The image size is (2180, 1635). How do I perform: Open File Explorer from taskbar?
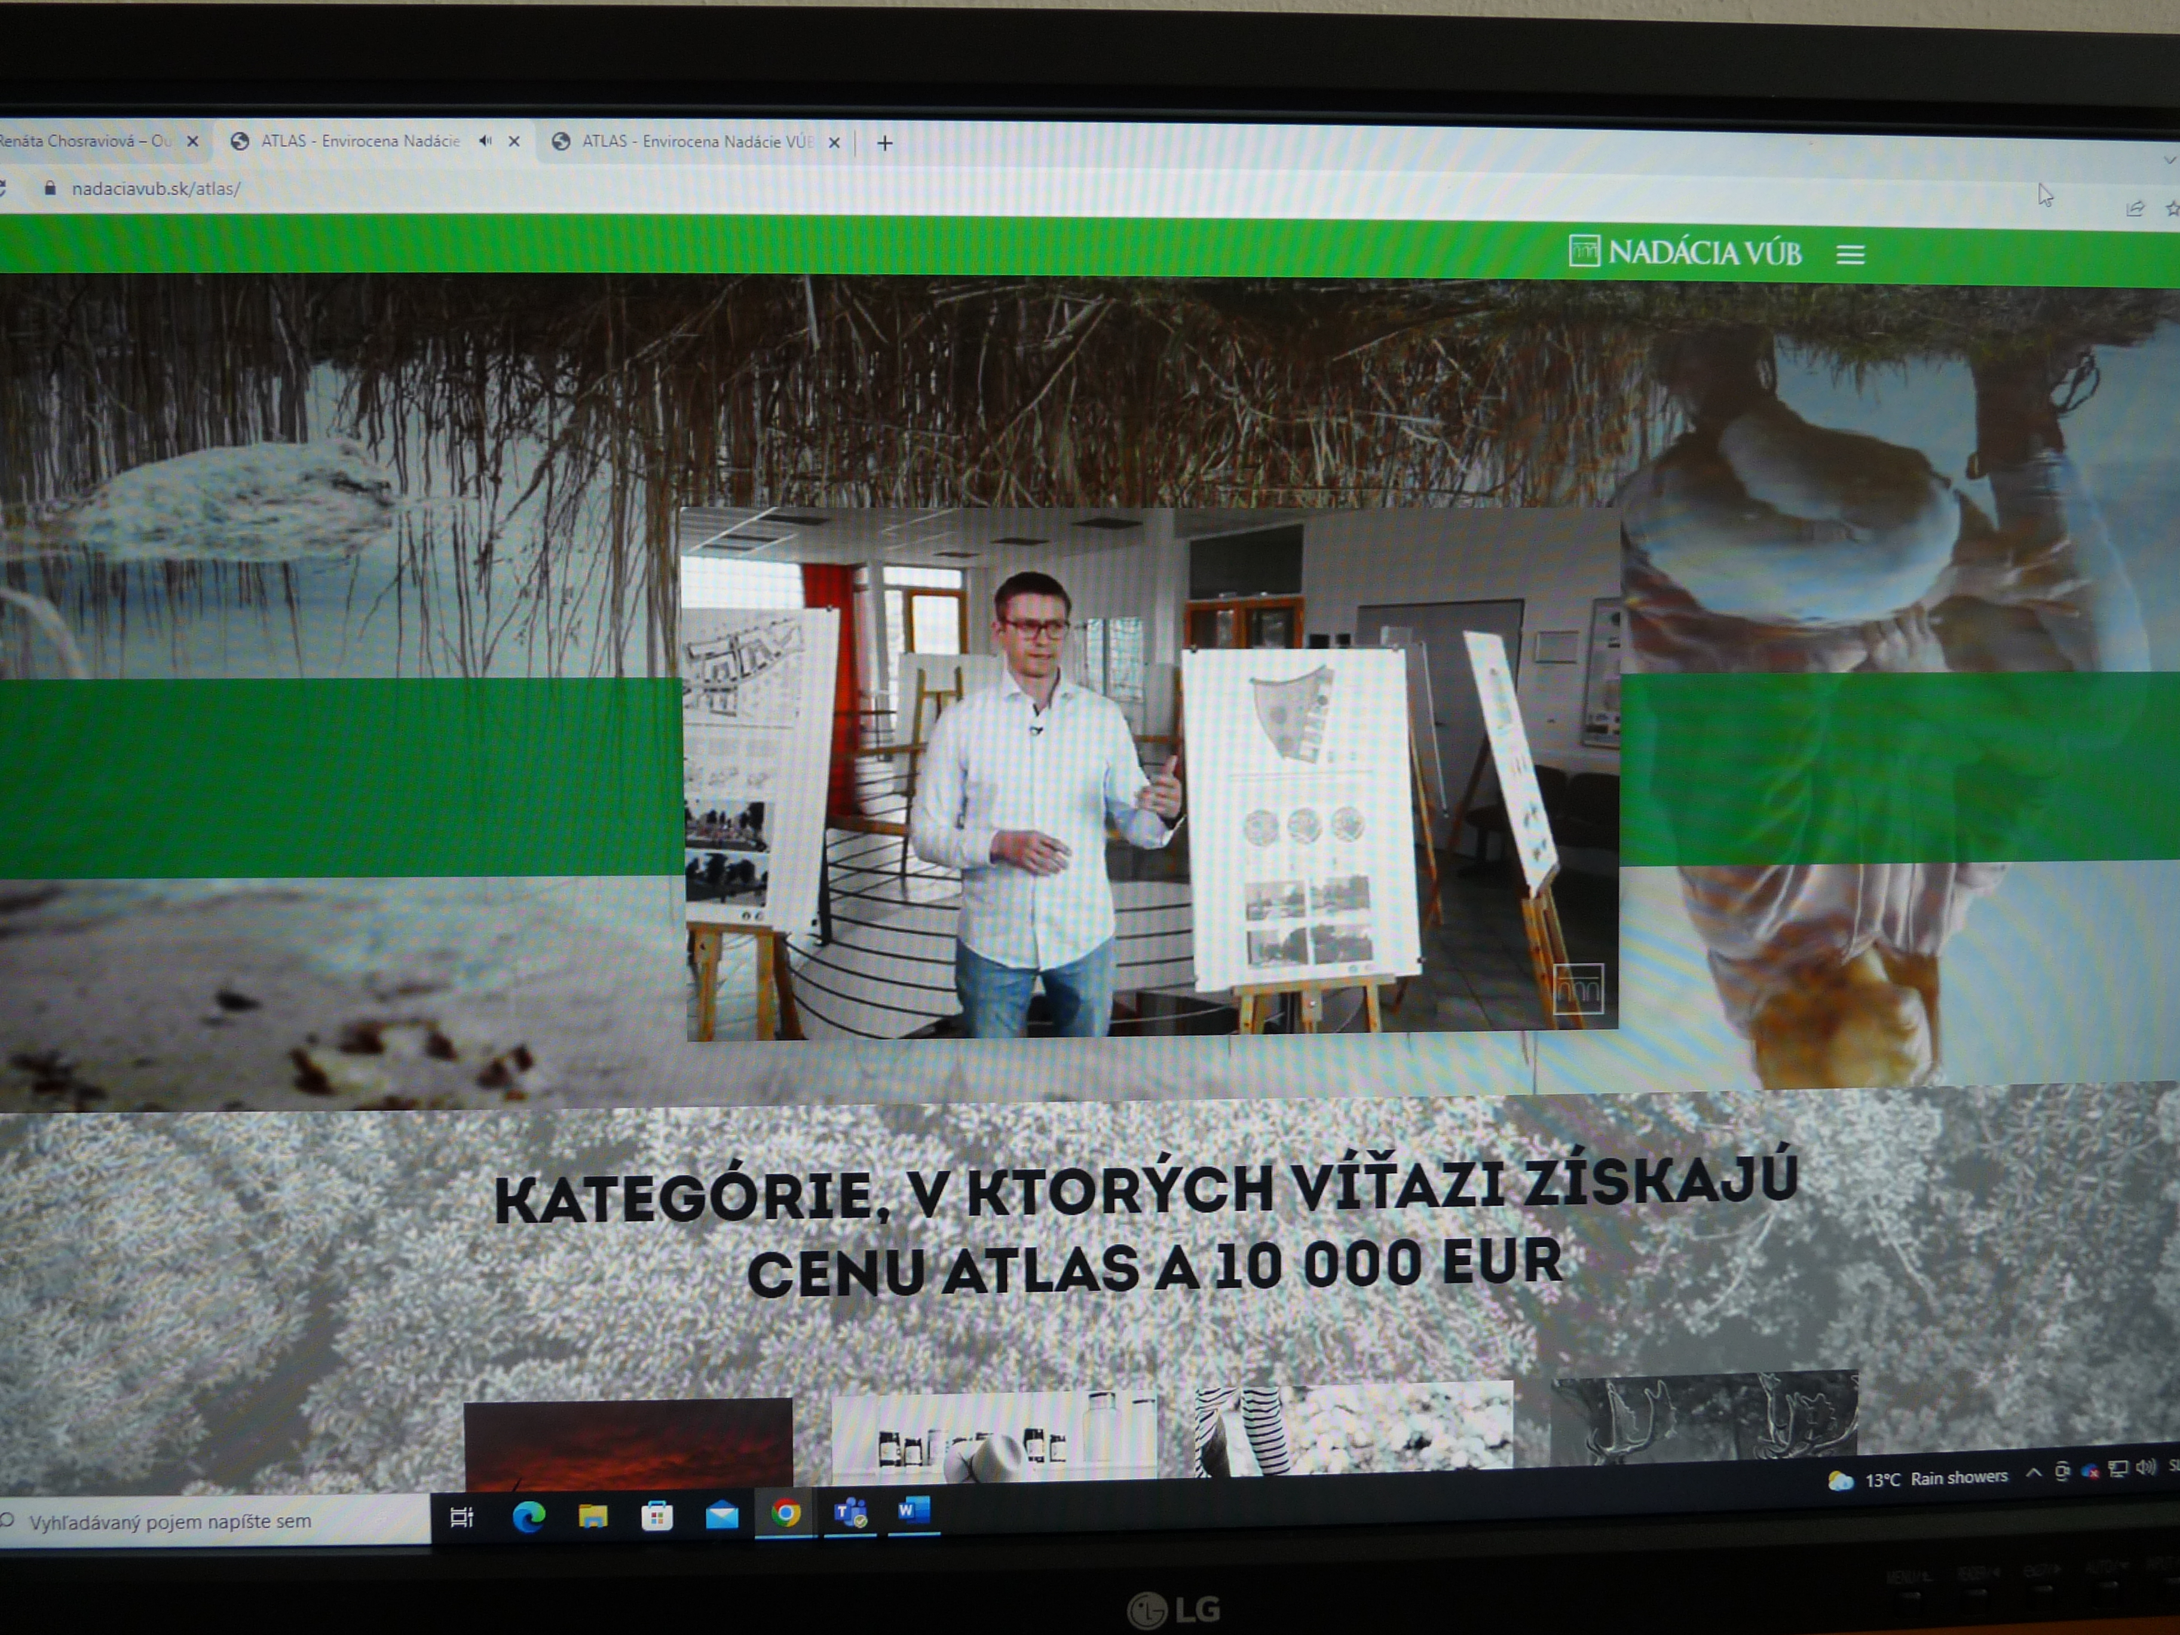592,1515
